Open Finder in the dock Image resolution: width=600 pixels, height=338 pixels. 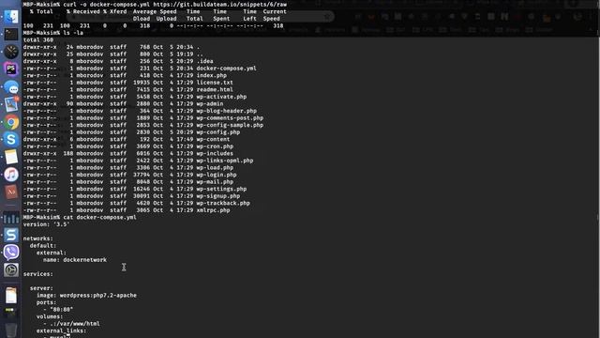point(11,17)
